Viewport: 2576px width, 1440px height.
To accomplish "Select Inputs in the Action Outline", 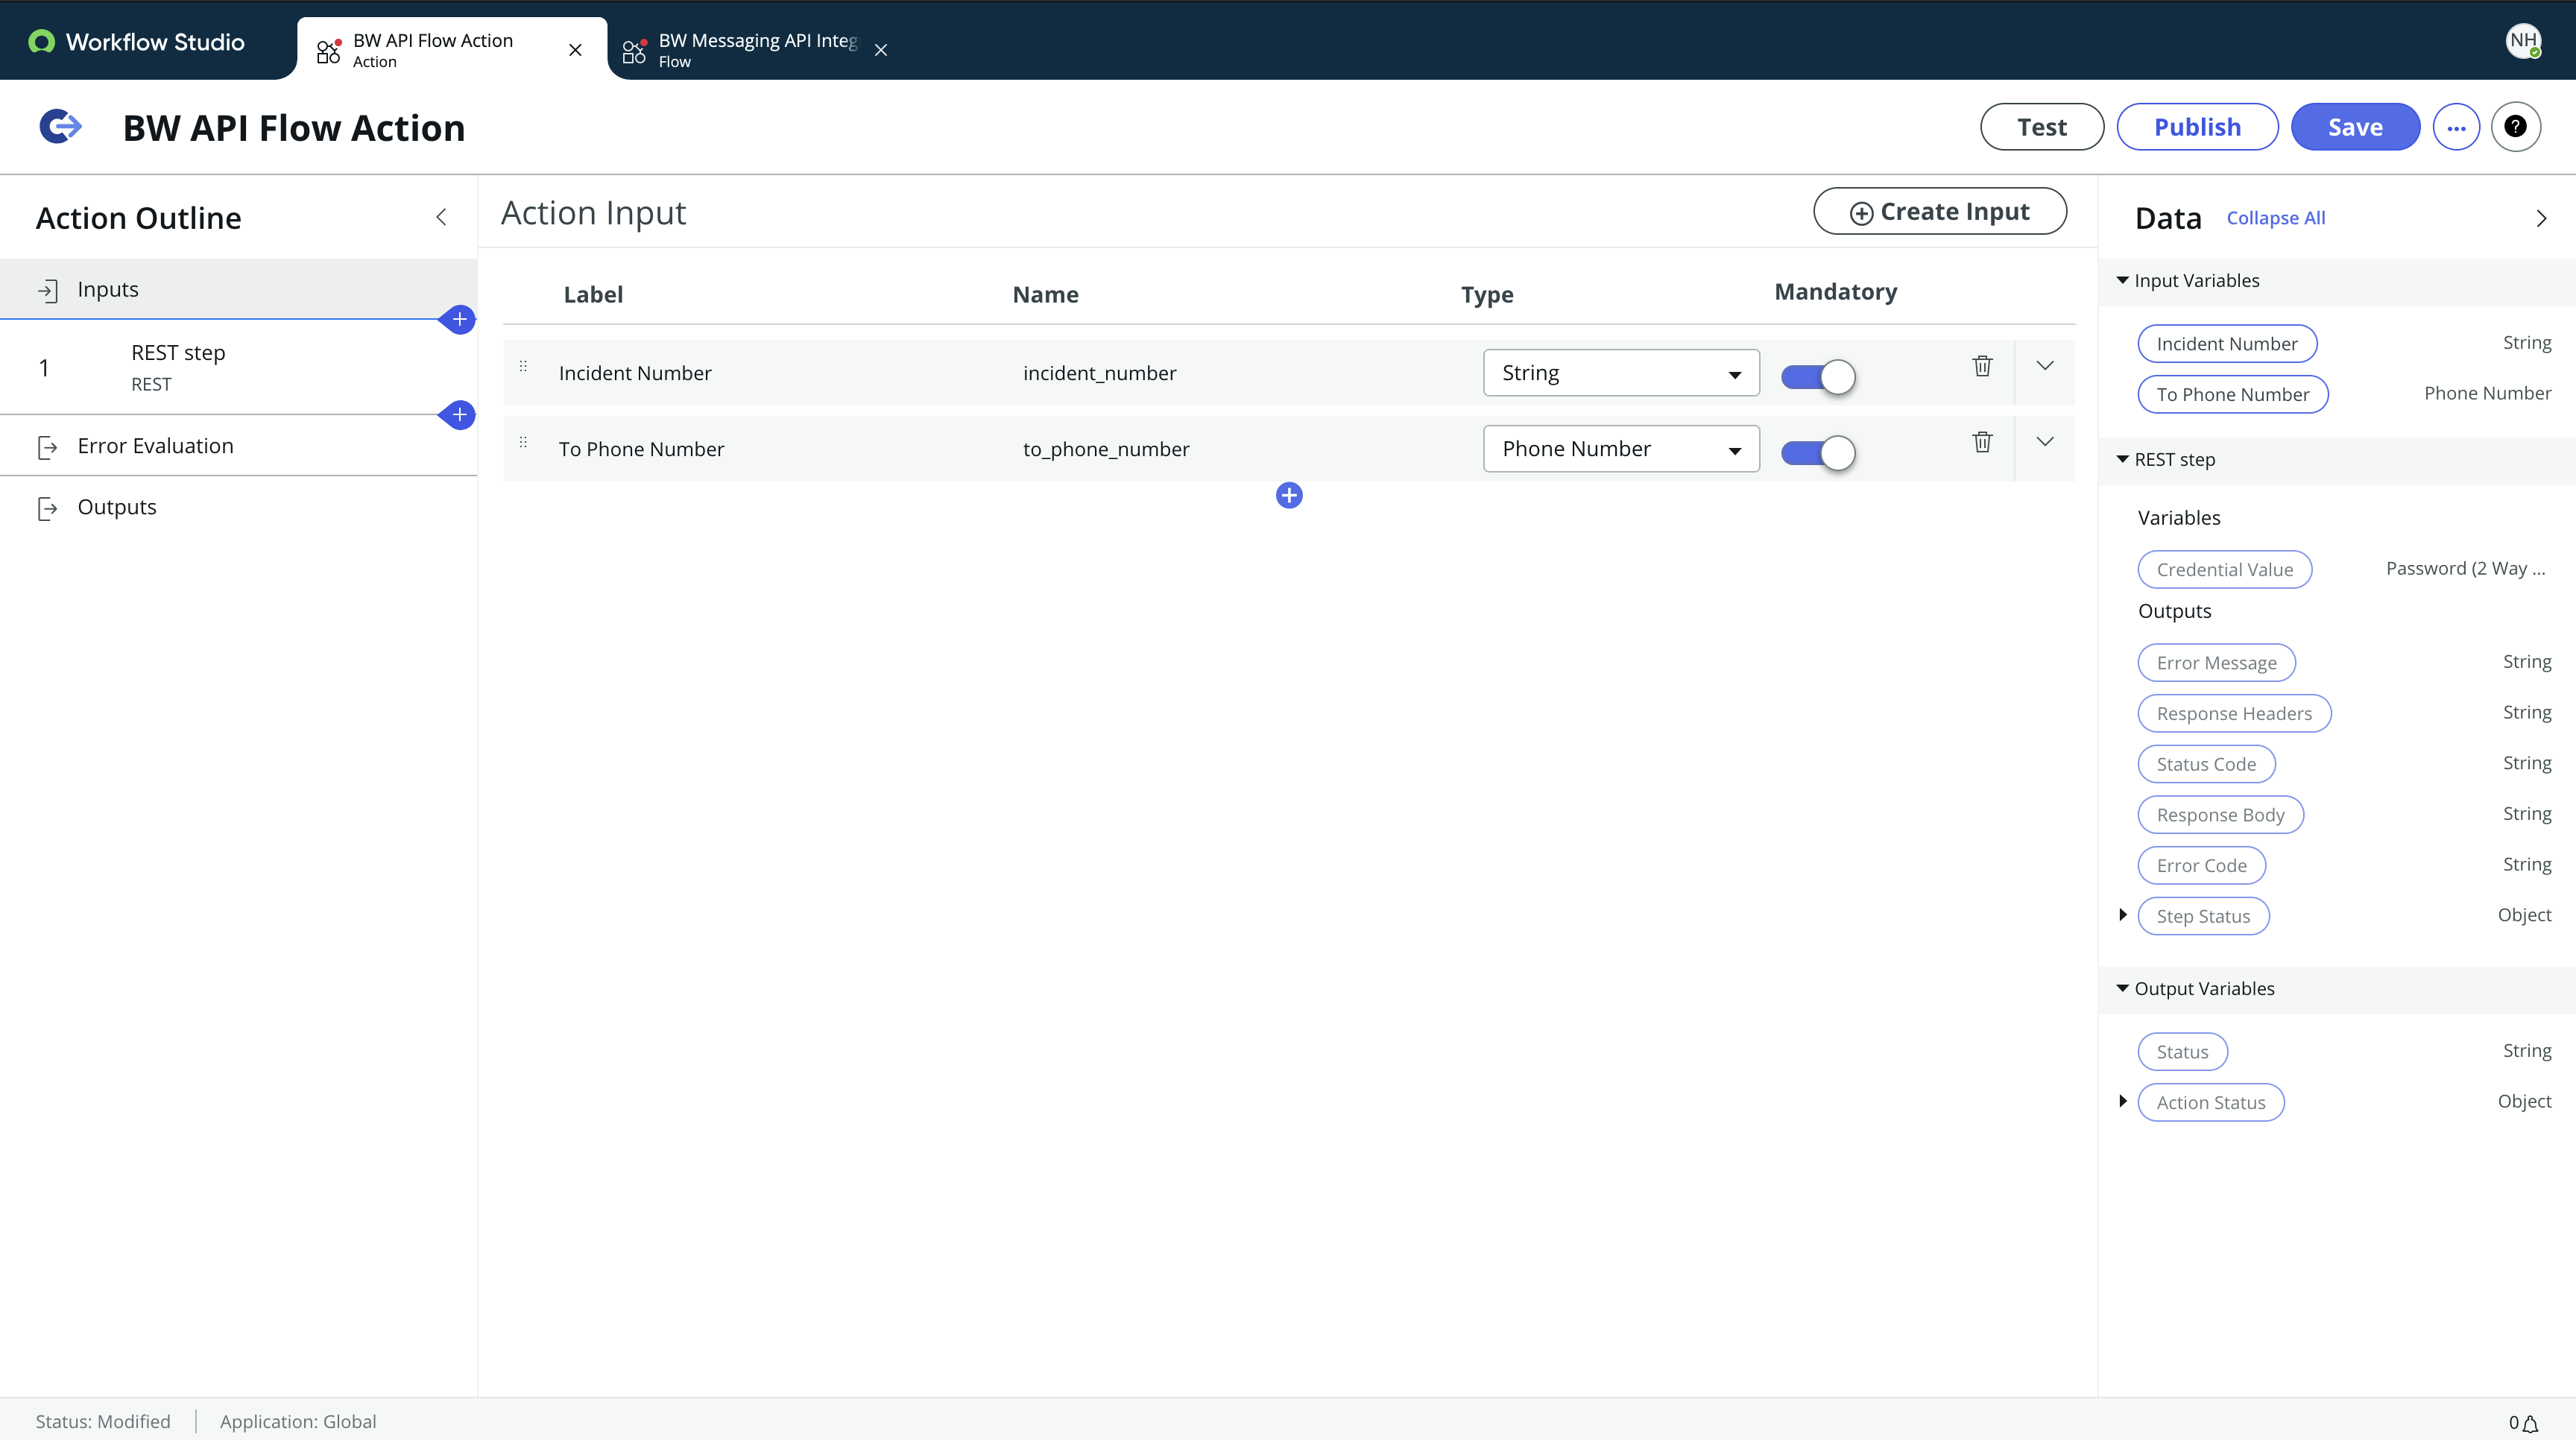I will pyautogui.click(x=238, y=290).
